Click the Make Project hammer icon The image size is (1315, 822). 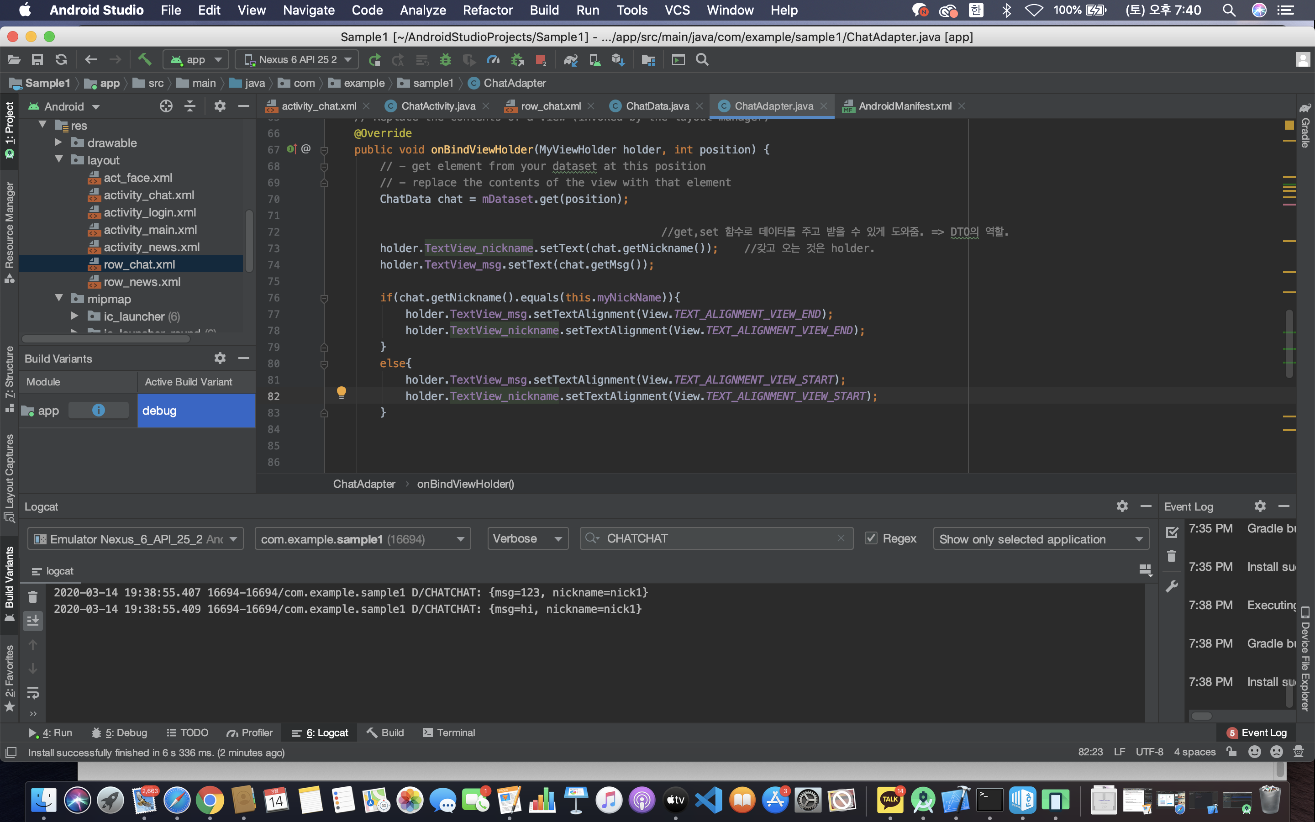tap(145, 60)
